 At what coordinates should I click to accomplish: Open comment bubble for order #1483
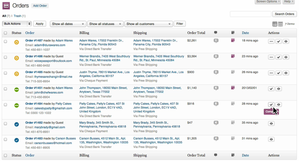click(216, 139)
